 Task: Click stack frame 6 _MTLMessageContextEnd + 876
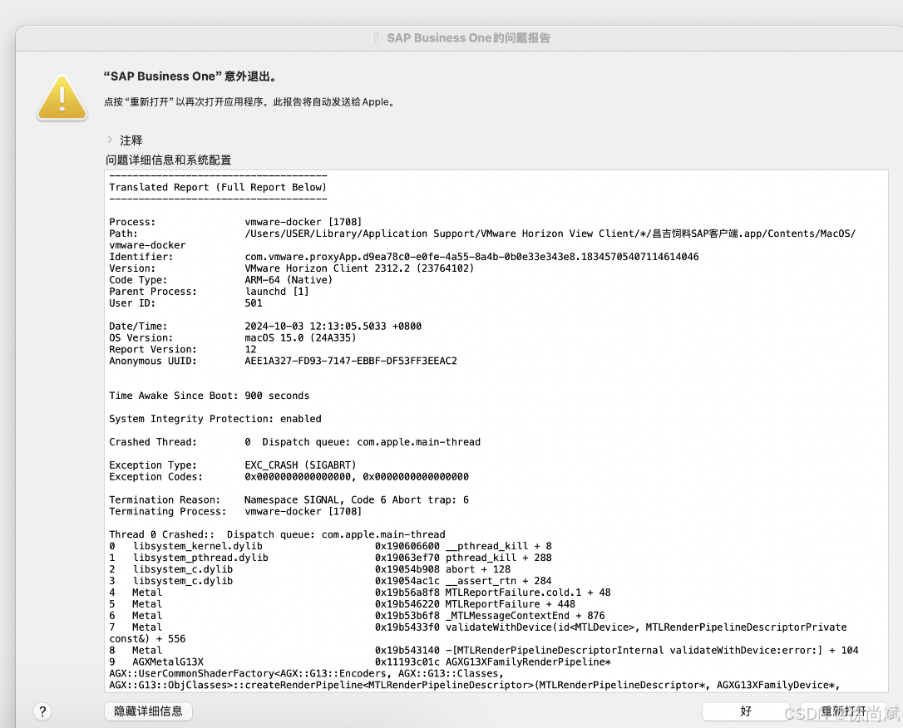[357, 615]
